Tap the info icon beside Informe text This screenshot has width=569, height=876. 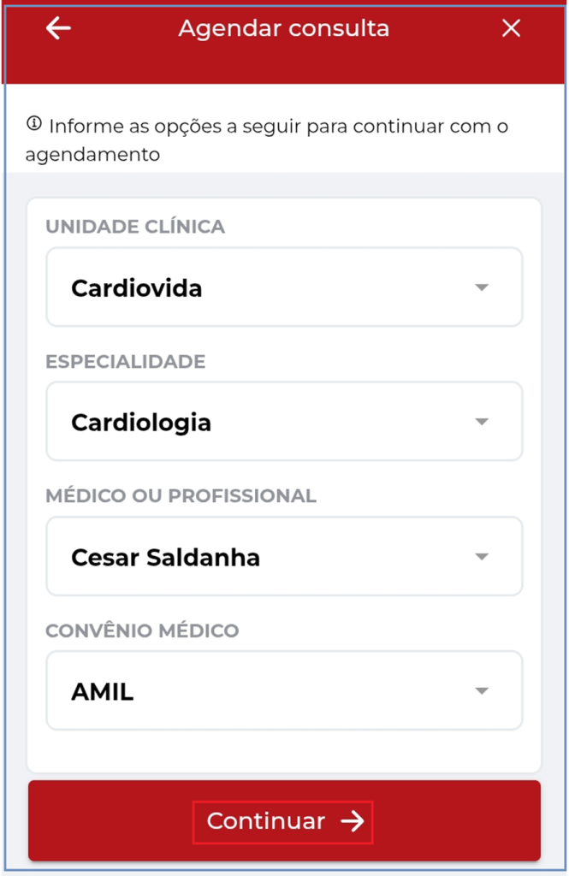pyautogui.click(x=34, y=123)
